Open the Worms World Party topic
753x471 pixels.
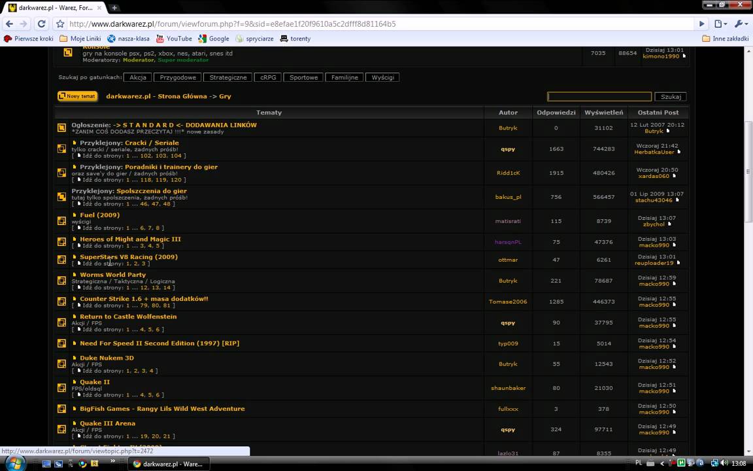point(113,275)
